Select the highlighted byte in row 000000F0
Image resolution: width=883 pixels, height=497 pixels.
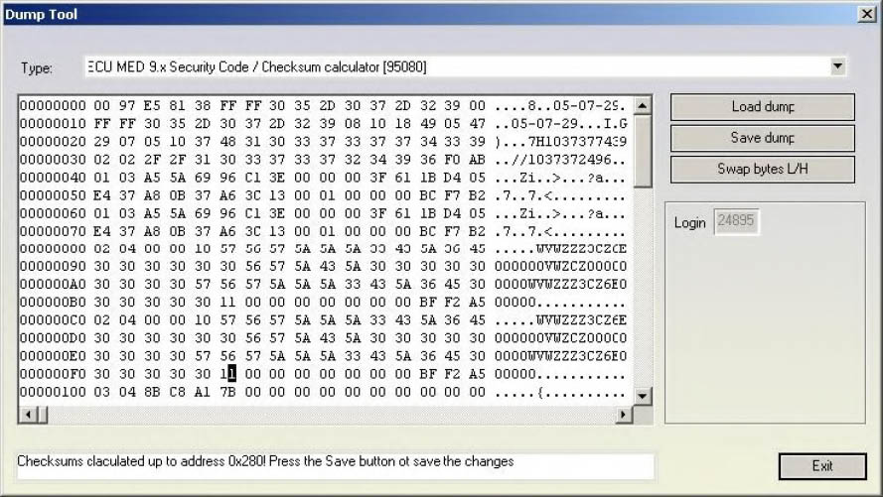coord(230,374)
